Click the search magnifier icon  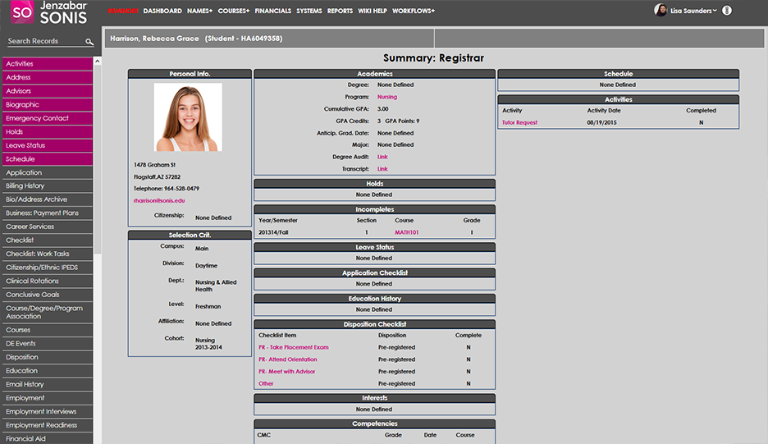point(89,42)
